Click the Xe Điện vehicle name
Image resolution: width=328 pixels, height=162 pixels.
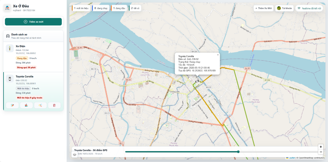tap(20, 46)
